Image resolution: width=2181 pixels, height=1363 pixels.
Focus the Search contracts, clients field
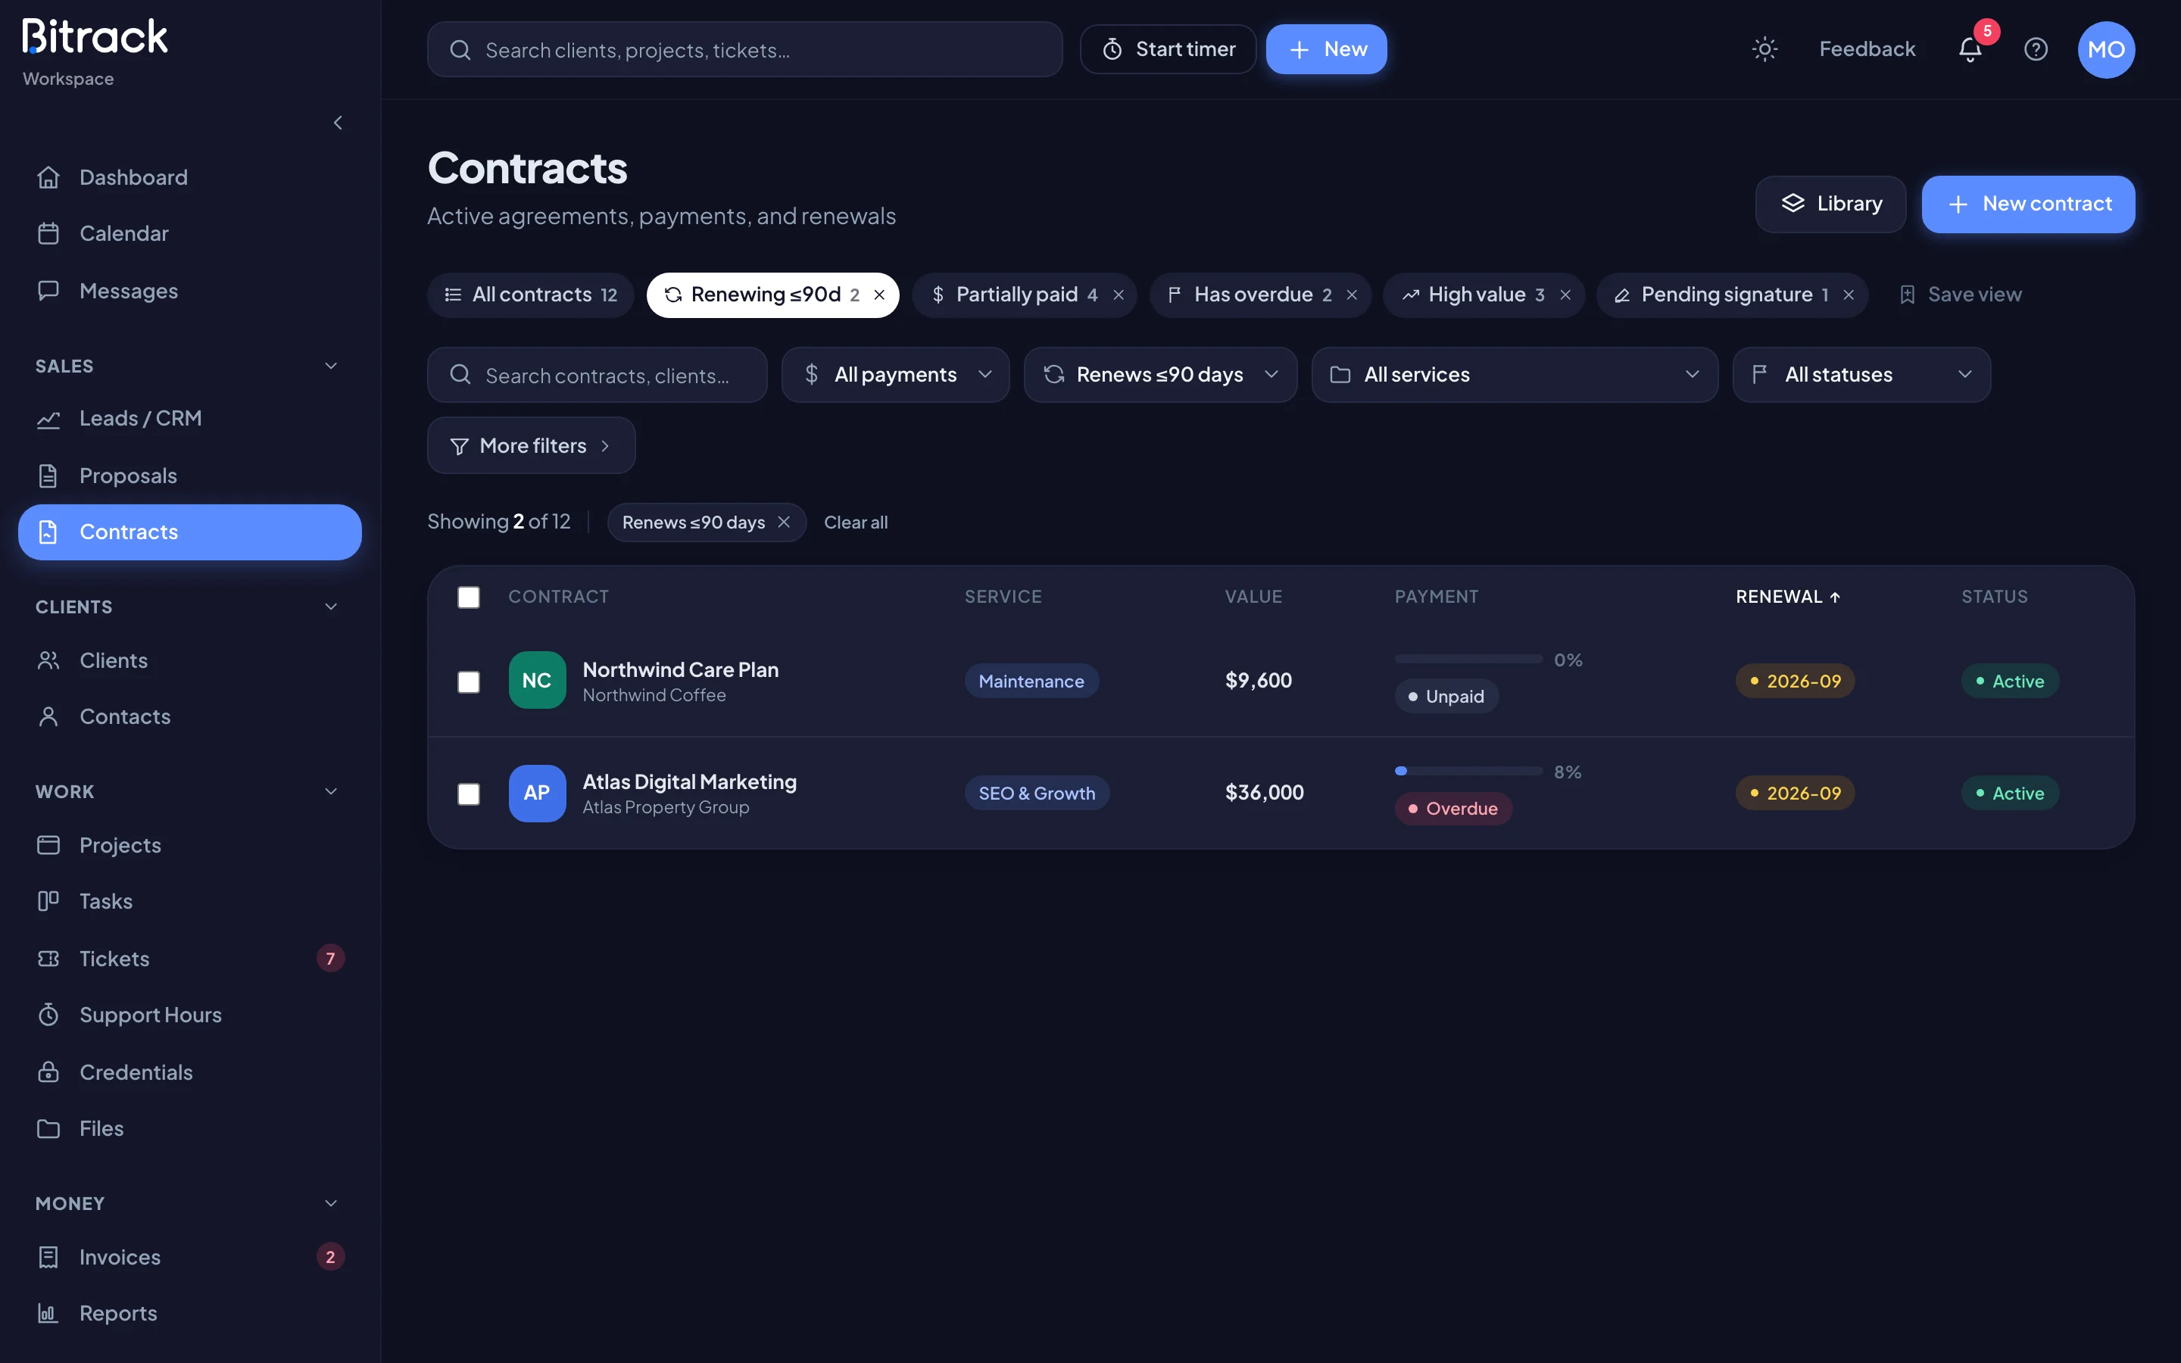[x=597, y=375]
